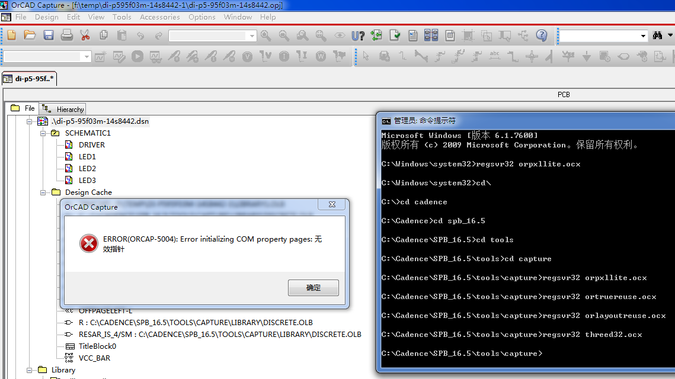The width and height of the screenshot is (675, 379).
Task: Click the command prompt title bar icon
Action: coord(386,121)
